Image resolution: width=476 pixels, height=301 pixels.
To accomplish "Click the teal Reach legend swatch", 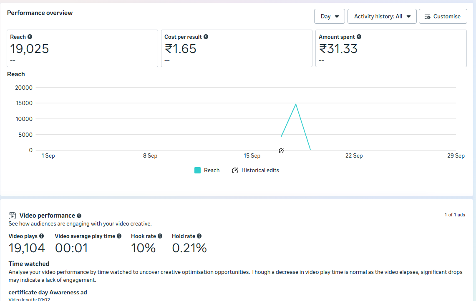I will (x=197, y=170).
